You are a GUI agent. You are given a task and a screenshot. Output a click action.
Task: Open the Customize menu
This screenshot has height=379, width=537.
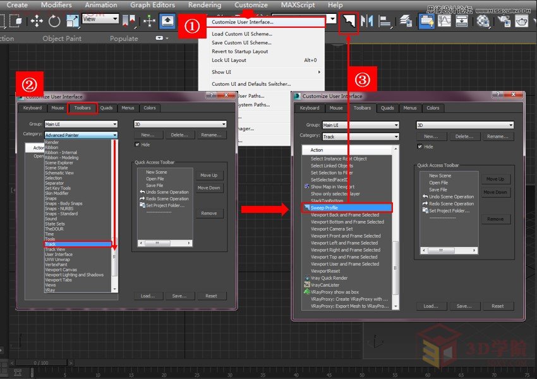(x=251, y=5)
